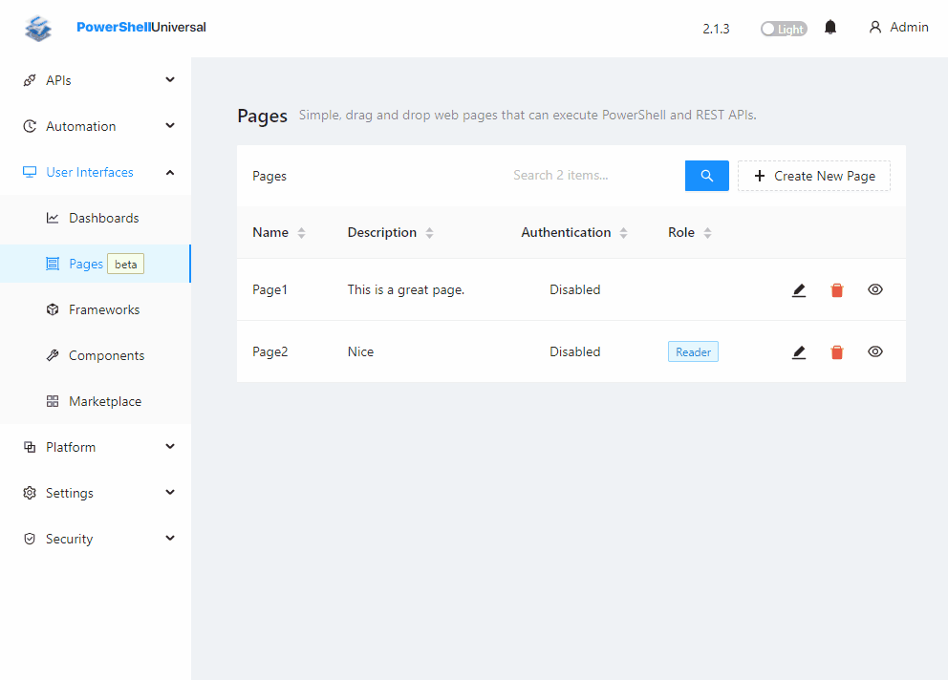The image size is (948, 680).
Task: Edit Page2 with the pencil icon
Action: click(799, 351)
